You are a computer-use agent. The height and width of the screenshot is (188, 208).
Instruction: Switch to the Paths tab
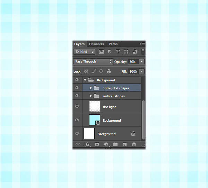(113, 44)
